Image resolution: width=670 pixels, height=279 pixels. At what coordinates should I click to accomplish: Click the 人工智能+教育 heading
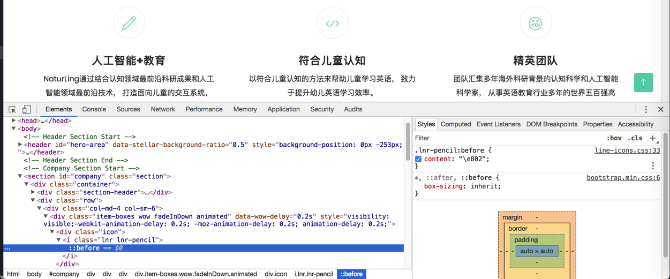129,61
